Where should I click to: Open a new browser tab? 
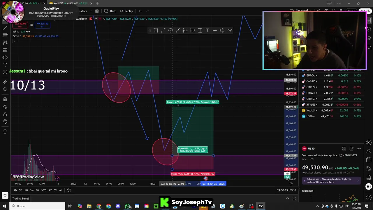click(x=97, y=3)
